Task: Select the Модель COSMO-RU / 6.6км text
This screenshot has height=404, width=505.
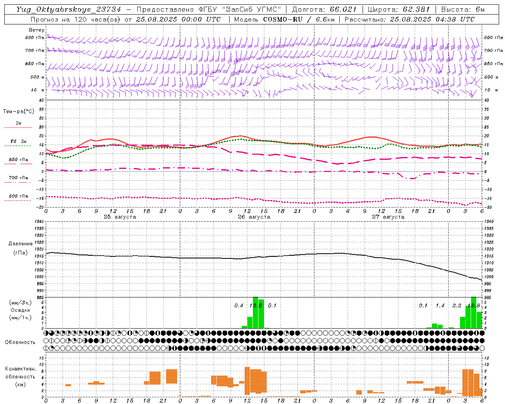Action: tap(284, 19)
